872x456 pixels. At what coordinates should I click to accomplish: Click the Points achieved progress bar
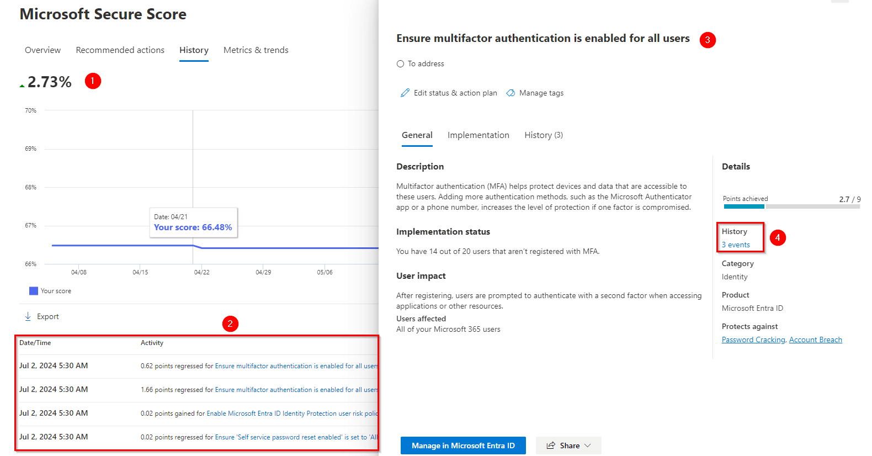791,206
